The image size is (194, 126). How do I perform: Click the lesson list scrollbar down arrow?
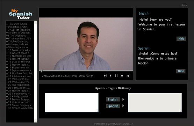pyautogui.click(x=36, y=121)
